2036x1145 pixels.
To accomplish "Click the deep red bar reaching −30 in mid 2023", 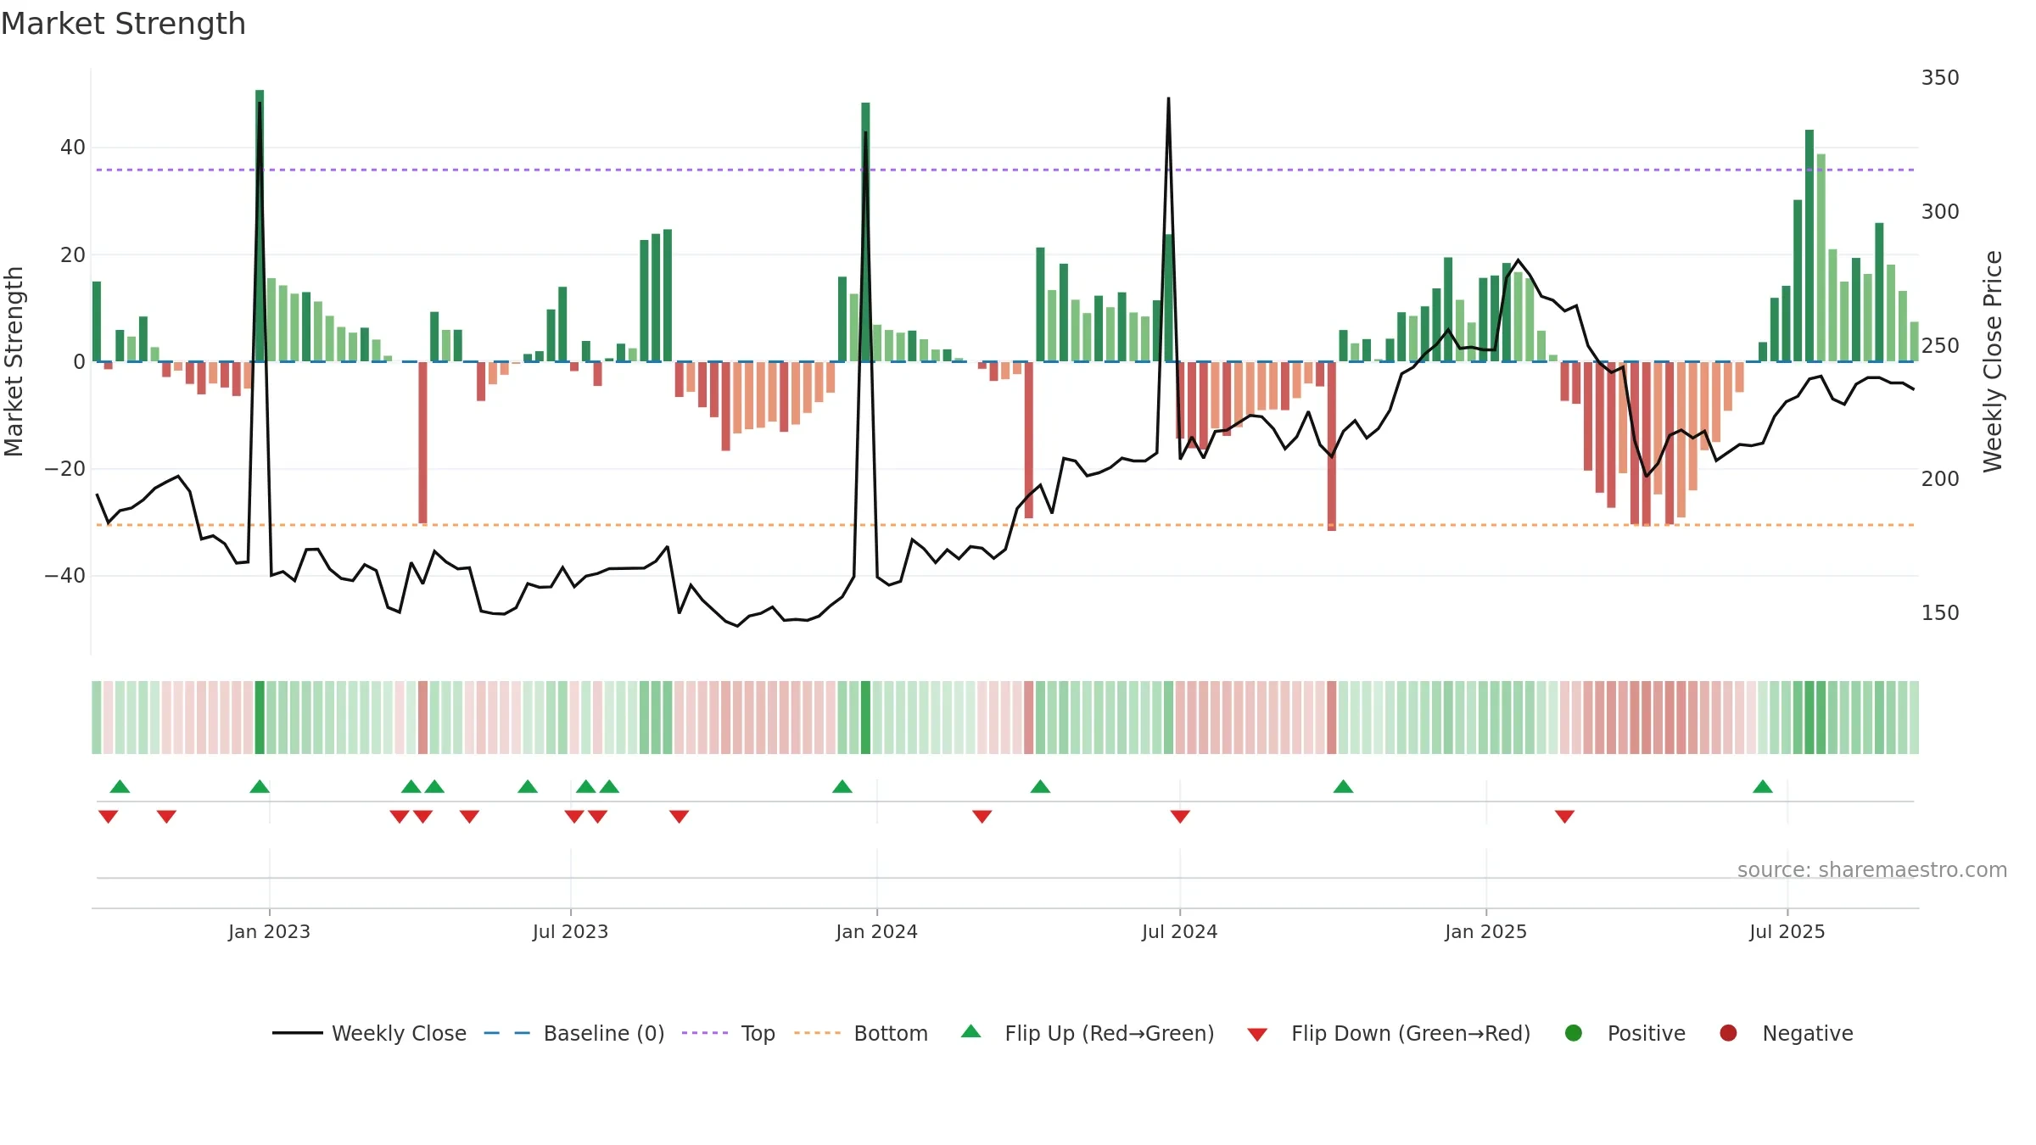I will (x=422, y=443).
